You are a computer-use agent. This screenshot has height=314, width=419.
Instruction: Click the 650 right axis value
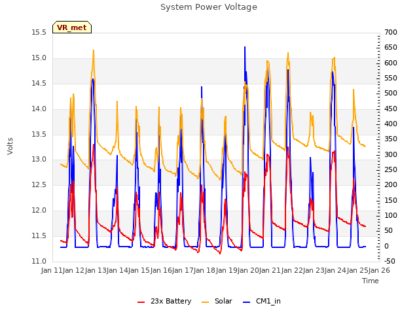391,48
